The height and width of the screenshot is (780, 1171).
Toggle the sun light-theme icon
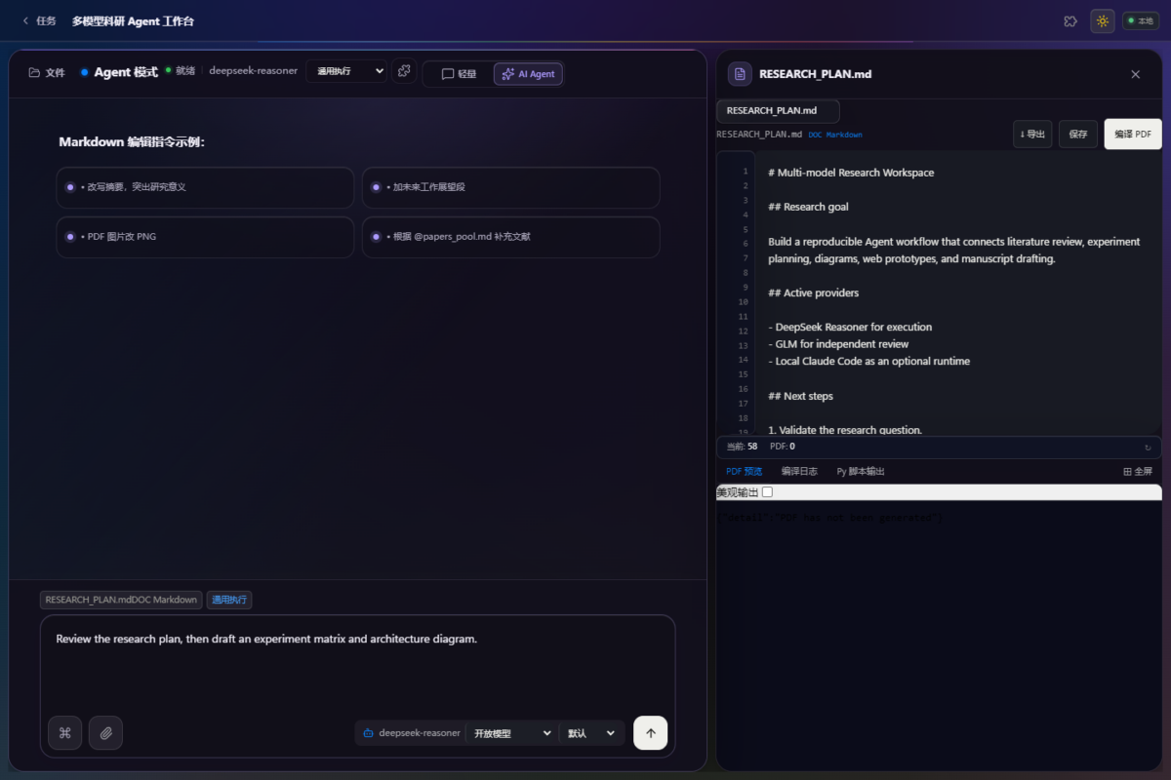pyautogui.click(x=1103, y=20)
